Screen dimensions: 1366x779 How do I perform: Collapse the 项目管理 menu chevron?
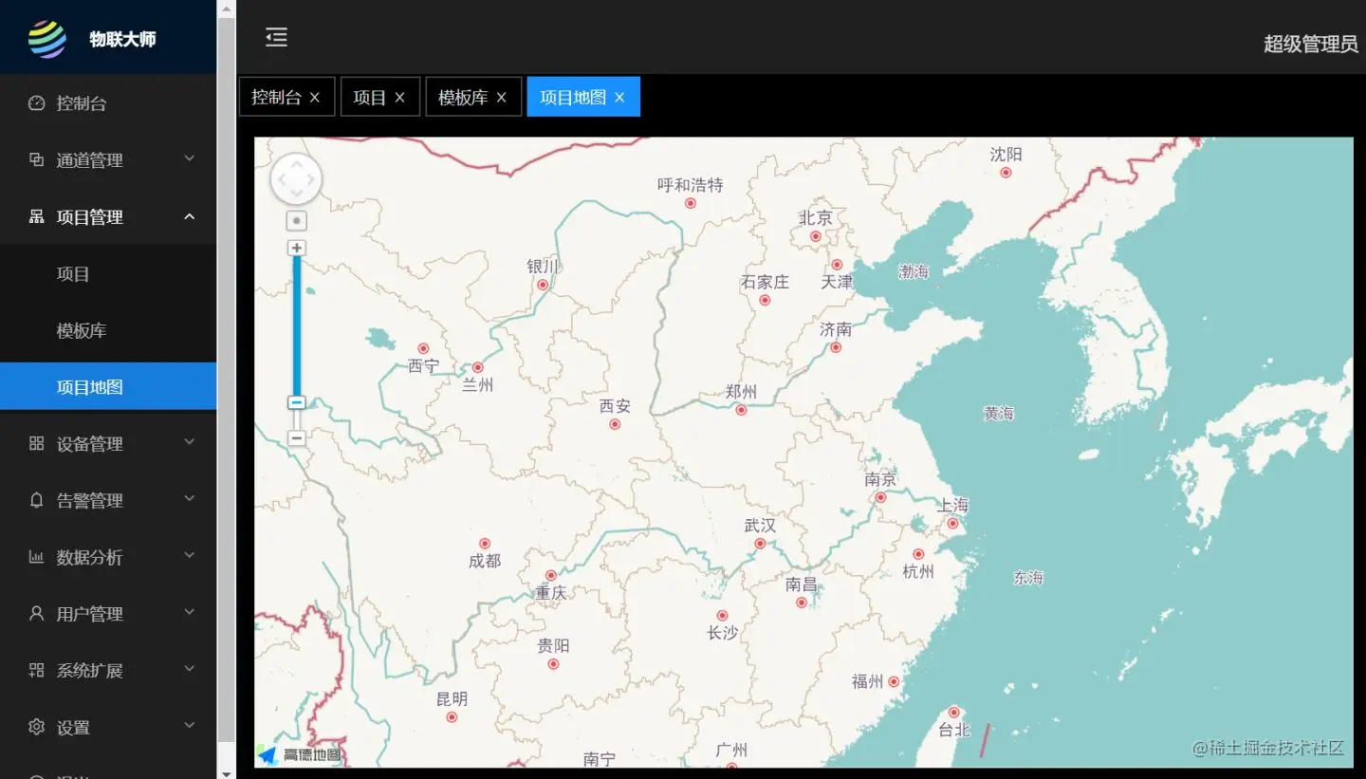tap(189, 216)
